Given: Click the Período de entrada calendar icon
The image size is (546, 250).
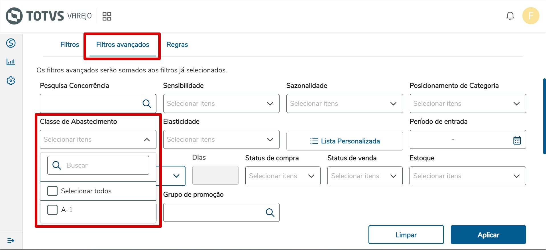Looking at the screenshot, I should (x=517, y=140).
